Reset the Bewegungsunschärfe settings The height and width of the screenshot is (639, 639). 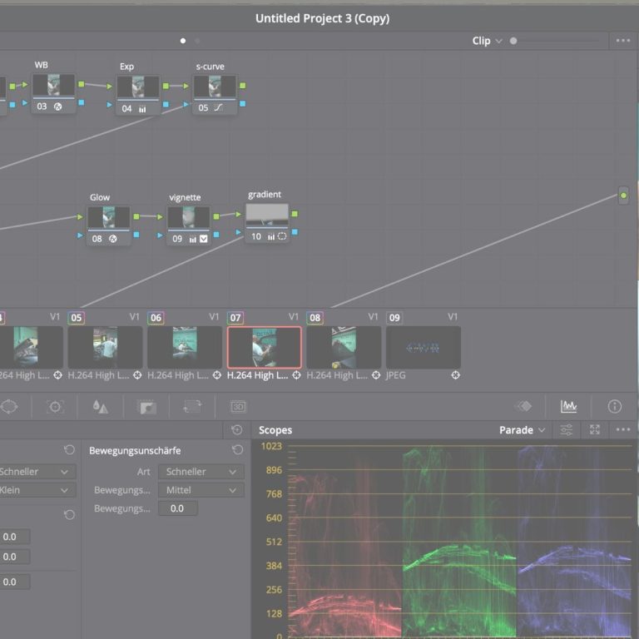[237, 450]
